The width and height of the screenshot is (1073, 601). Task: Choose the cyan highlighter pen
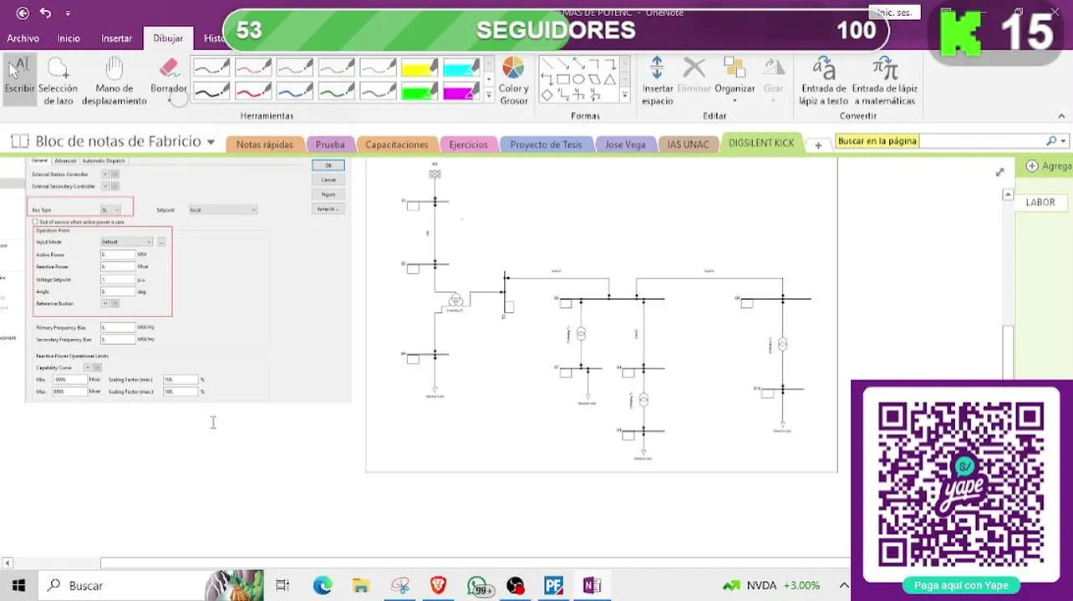[461, 68]
